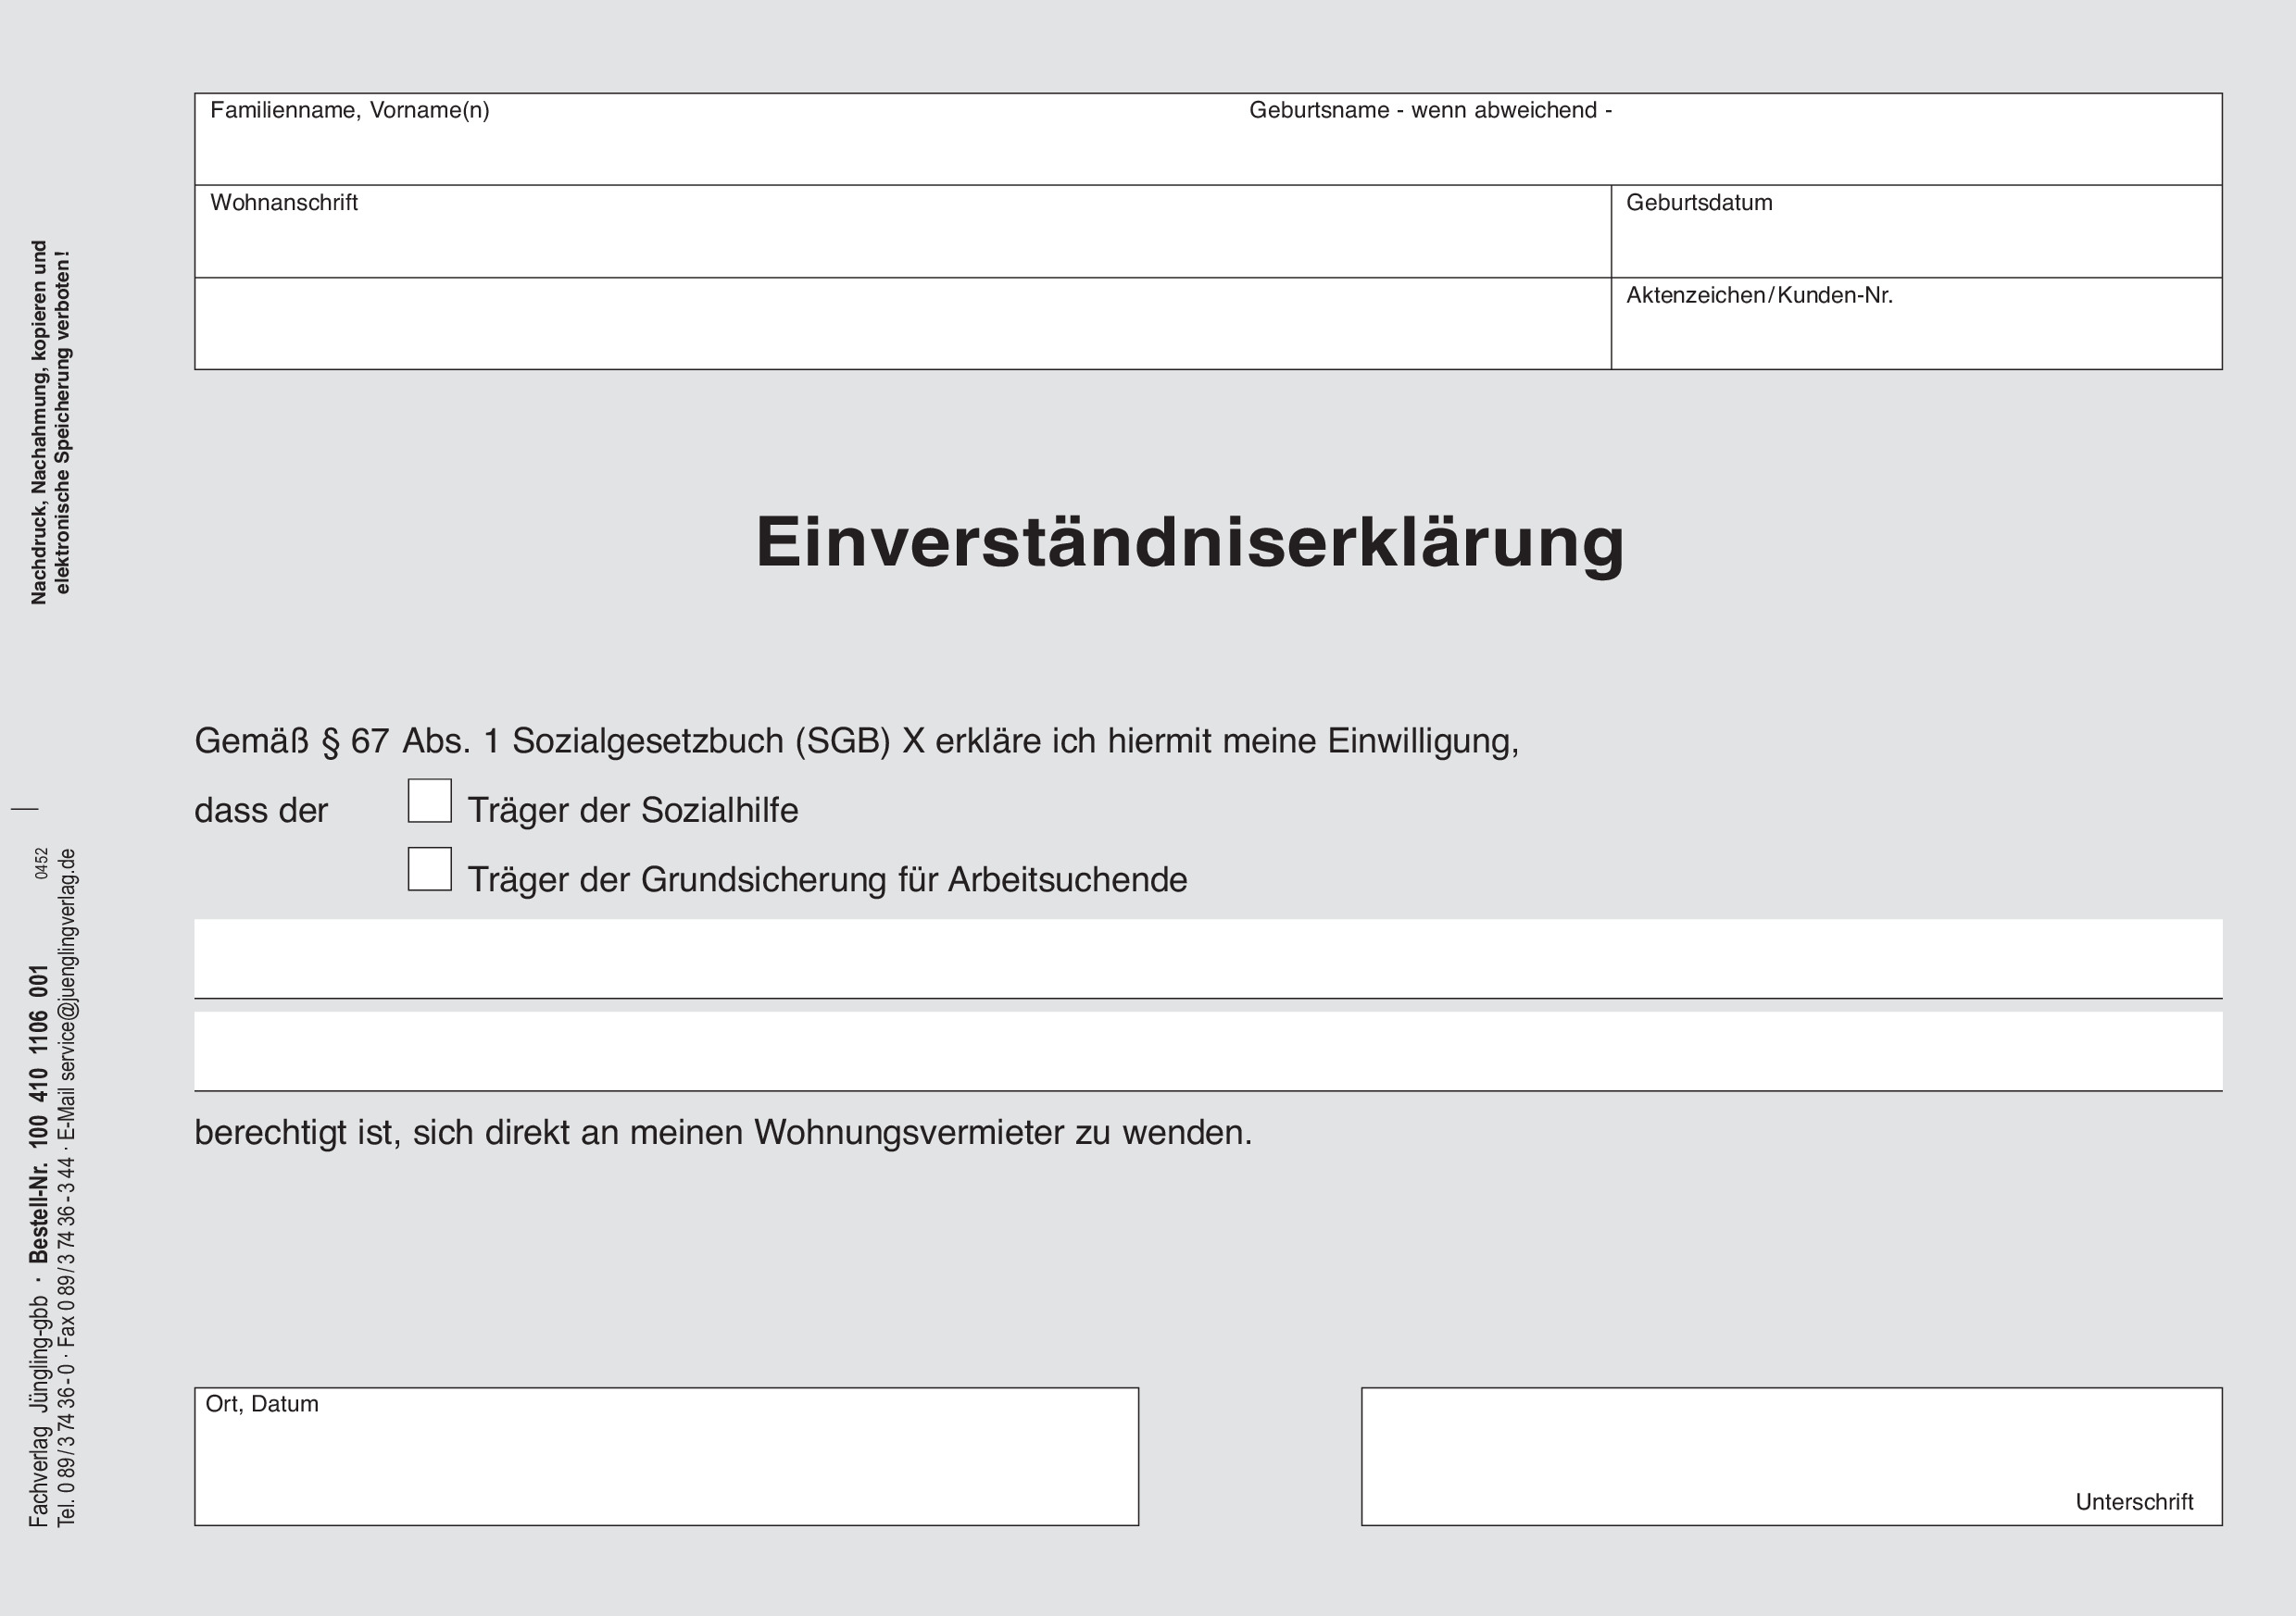The width and height of the screenshot is (2296, 1616).
Task: Click the Einverständniserklärung heading
Action: coord(1189,542)
